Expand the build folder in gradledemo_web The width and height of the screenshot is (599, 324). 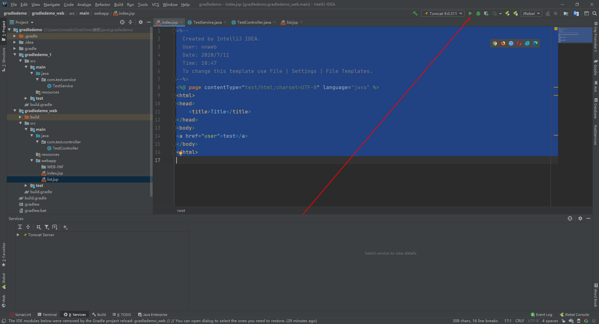20,117
